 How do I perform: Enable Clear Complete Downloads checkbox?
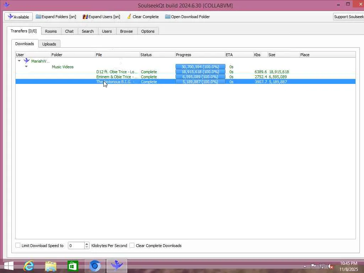click(x=132, y=245)
